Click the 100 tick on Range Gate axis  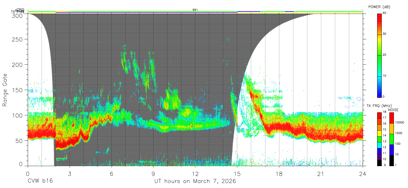18,115
